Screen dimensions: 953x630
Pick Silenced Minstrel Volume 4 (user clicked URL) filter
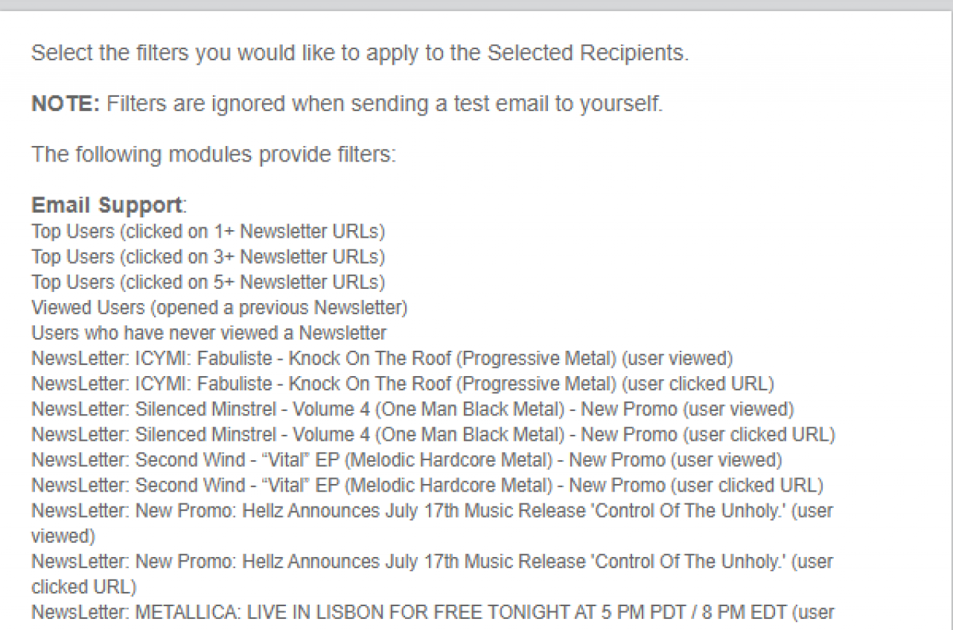433,434
